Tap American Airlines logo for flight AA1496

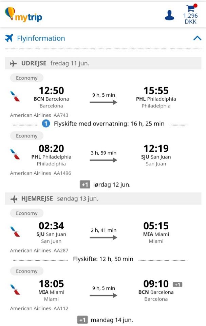pos(15,154)
